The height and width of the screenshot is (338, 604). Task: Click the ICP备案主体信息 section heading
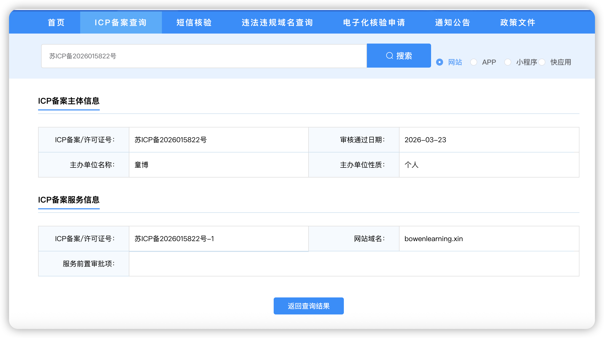[69, 101]
